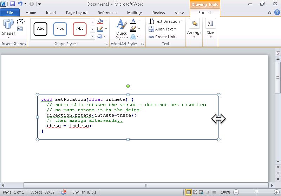Switch to the Home tab
The width and height of the screenshot is (281, 196).
point(31,13)
